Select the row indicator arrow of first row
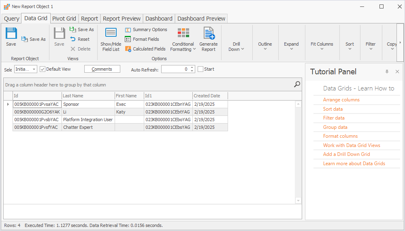Viewport: 405px width, 231px height. (8, 104)
